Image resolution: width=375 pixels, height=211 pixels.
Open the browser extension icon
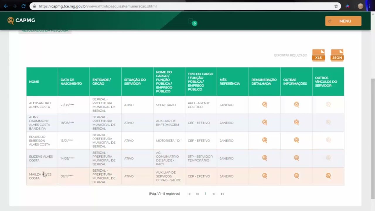(347, 6)
